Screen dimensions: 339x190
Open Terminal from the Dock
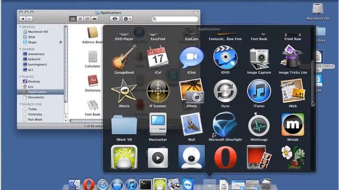(x=145, y=185)
